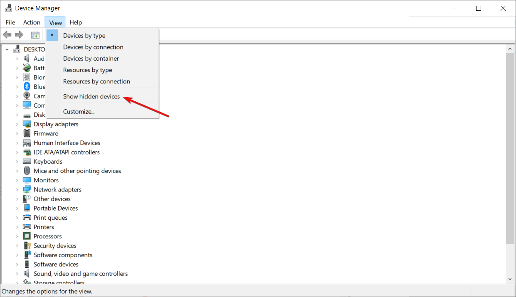
Task: Select the Portable Devices row
Action: (56, 208)
